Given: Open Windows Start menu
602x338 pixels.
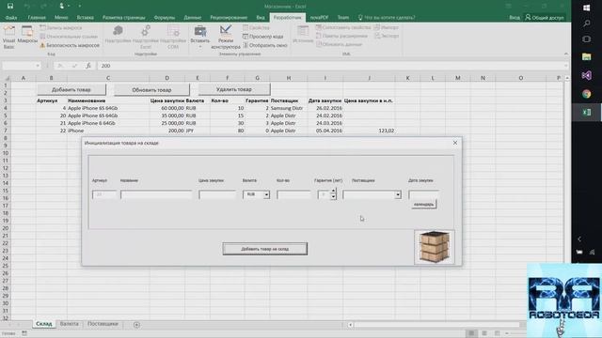Looking at the screenshot, I should click(586, 8).
